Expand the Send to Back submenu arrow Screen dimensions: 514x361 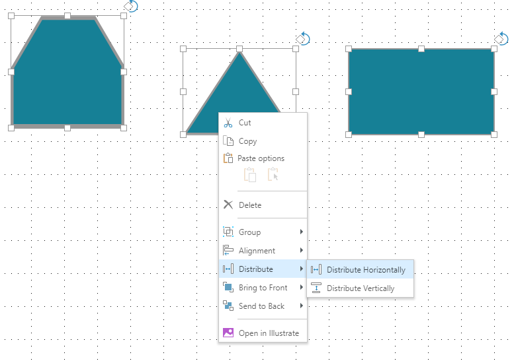[302, 306]
